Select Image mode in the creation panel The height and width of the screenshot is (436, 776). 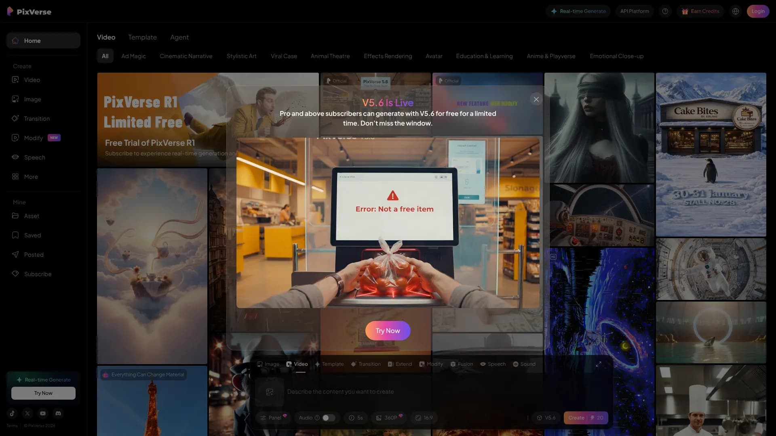point(268,364)
